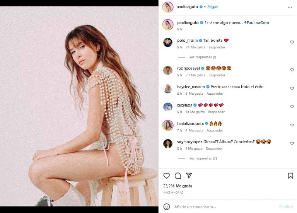297x213 pixels.
Task: Click the Seguir follow button
Action: tap(213, 7)
